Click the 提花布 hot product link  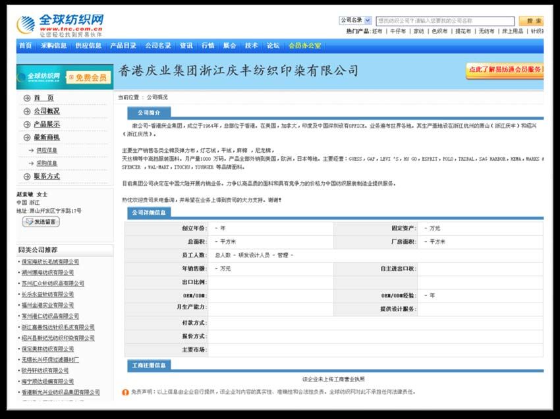click(x=463, y=32)
